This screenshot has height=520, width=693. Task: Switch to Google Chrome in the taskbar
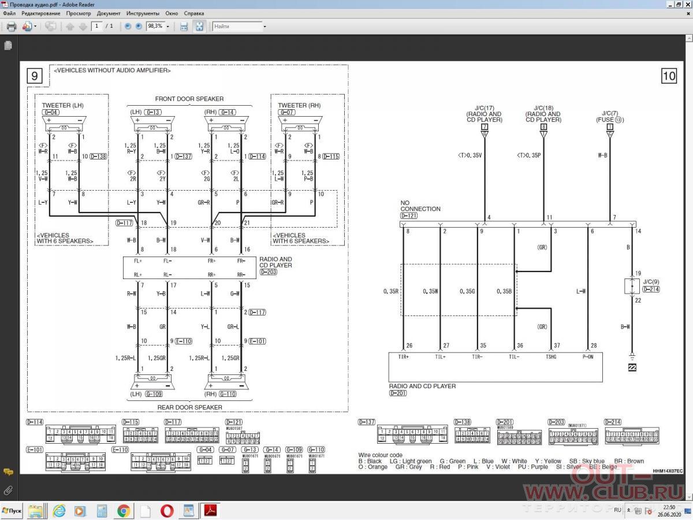(124, 511)
